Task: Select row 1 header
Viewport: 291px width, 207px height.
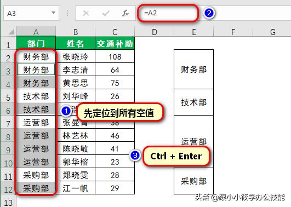Action: pyautogui.click(x=8, y=43)
